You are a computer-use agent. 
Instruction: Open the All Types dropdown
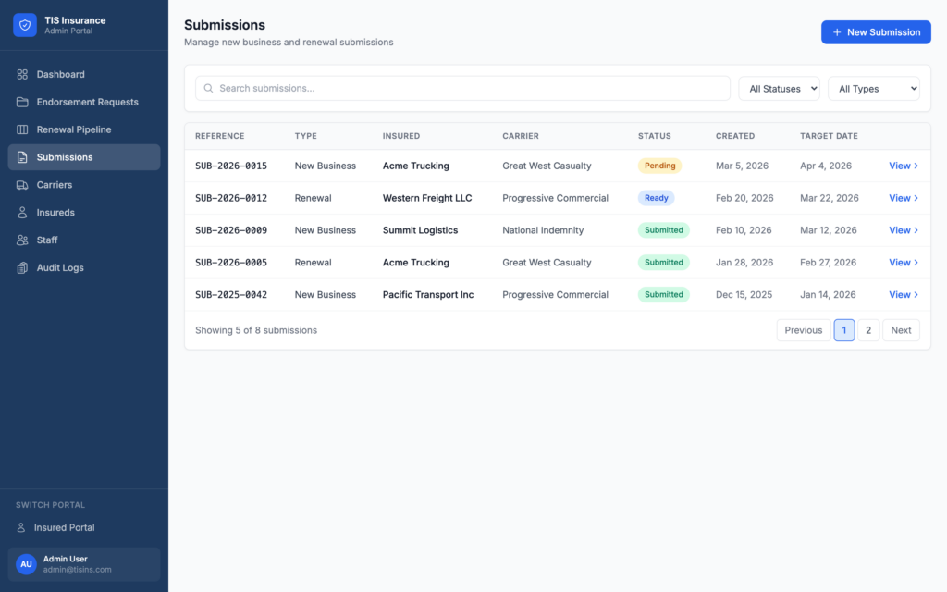click(873, 88)
